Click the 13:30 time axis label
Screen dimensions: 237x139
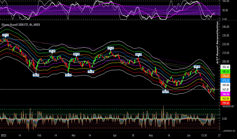pos(204,135)
